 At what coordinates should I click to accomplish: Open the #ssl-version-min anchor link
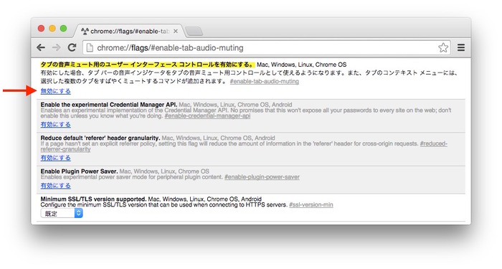(x=311, y=204)
